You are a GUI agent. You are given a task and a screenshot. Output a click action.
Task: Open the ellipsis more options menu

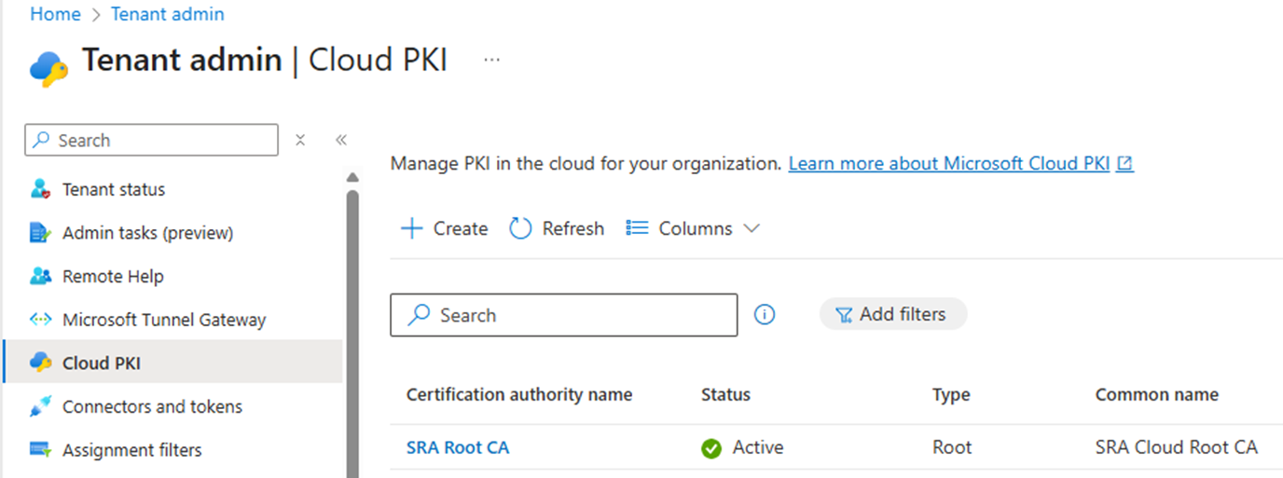pyautogui.click(x=491, y=61)
